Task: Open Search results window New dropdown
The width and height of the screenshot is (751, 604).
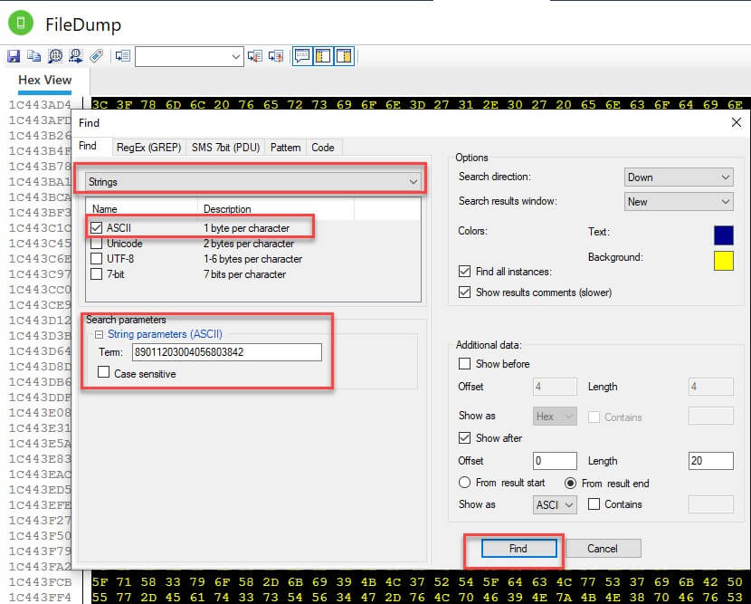Action: pos(679,201)
